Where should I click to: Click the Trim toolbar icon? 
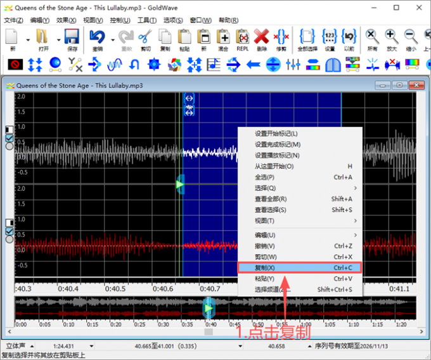pos(281,37)
